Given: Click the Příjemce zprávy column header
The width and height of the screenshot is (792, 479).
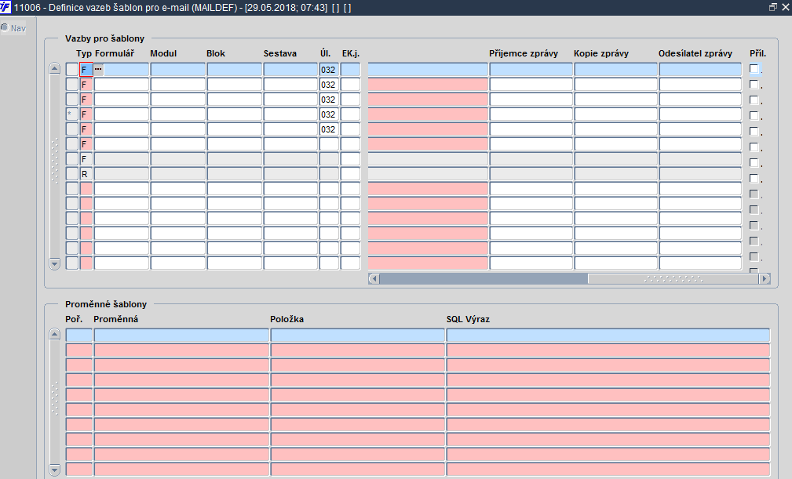Looking at the screenshot, I should click(x=524, y=53).
